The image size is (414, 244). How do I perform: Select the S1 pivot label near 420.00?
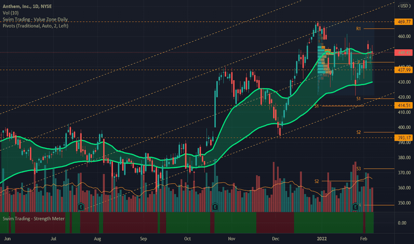pos(358,98)
